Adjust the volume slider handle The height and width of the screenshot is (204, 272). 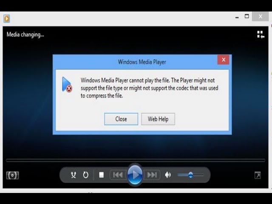point(190,175)
